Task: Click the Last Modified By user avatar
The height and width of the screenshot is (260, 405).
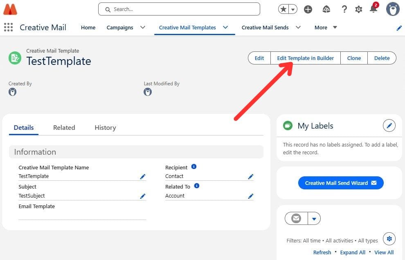Action: (x=148, y=92)
